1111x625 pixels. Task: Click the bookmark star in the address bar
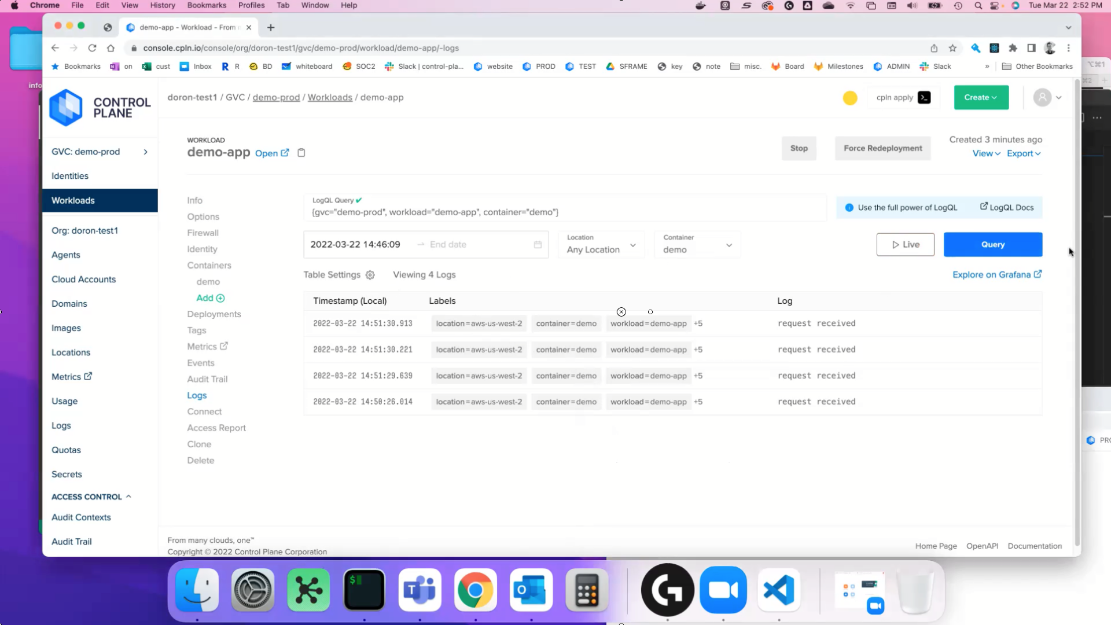[952, 49]
